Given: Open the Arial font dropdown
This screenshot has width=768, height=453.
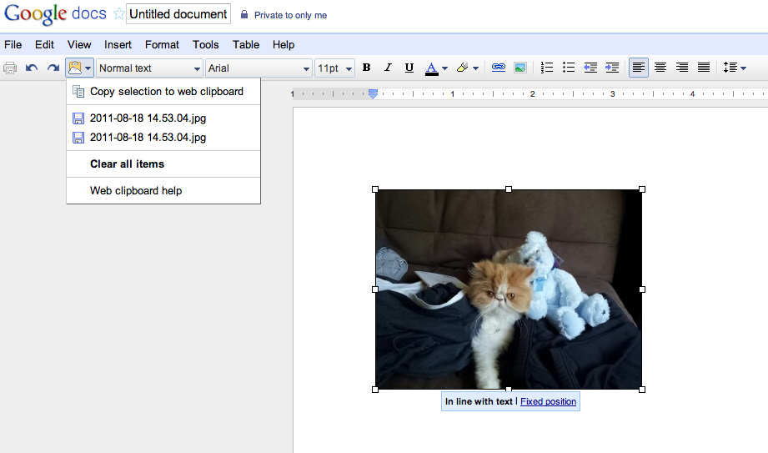Looking at the screenshot, I should [x=259, y=68].
